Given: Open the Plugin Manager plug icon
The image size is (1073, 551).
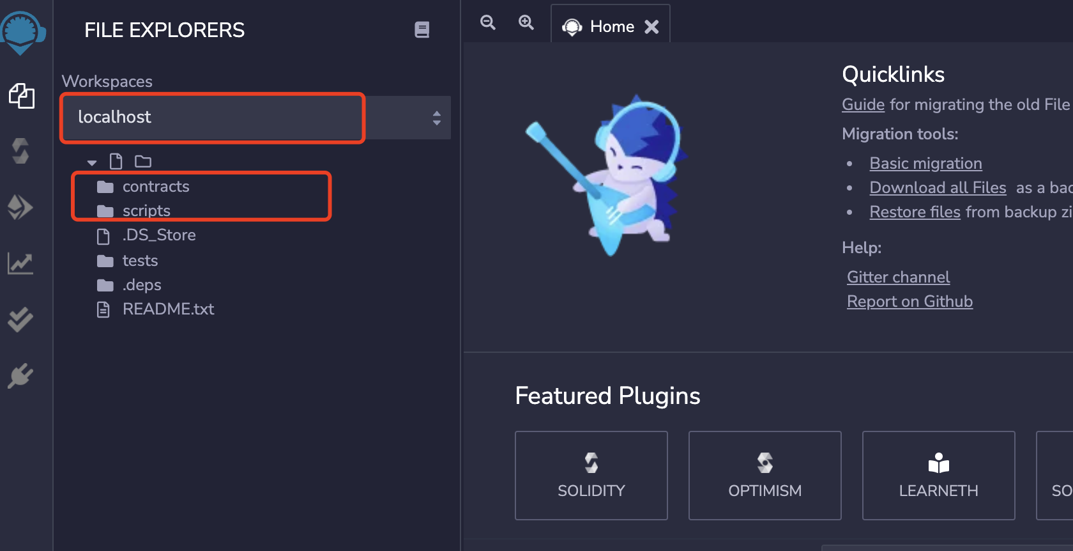Looking at the screenshot, I should pos(20,375).
